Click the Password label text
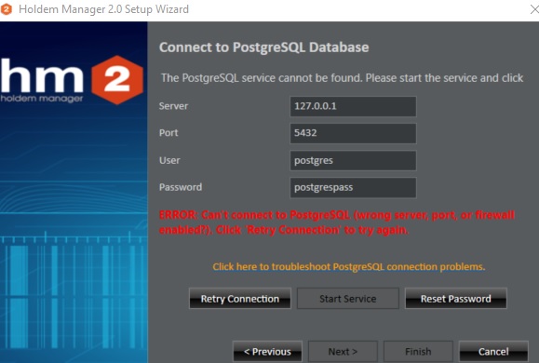 point(181,187)
